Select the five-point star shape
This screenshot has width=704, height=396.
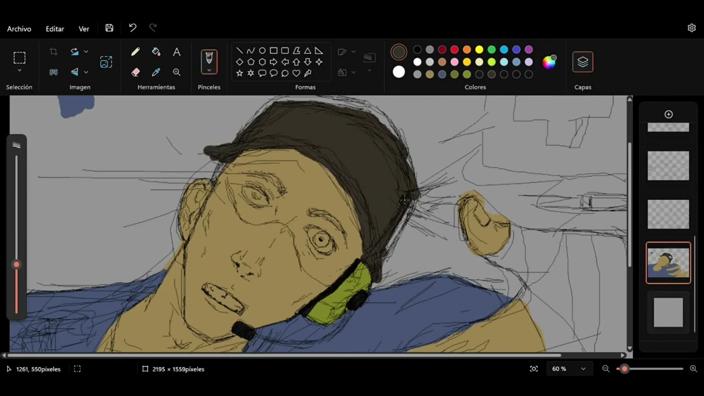coord(239,73)
